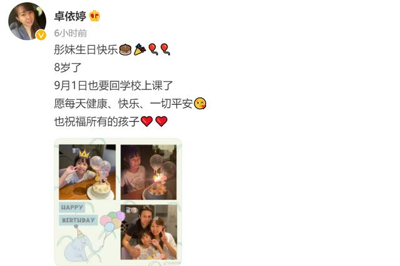Viewport: 400px width, 266px height.
Task: Click the BIRTHDAY label in collage
Action: coord(78,220)
